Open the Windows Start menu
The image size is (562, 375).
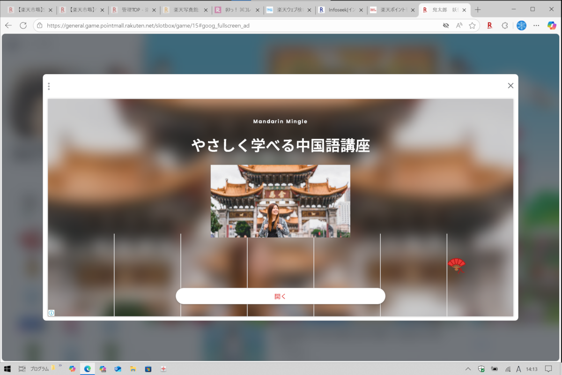click(x=7, y=369)
